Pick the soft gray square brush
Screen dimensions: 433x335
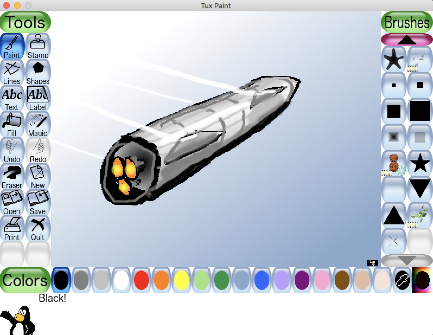click(420, 137)
